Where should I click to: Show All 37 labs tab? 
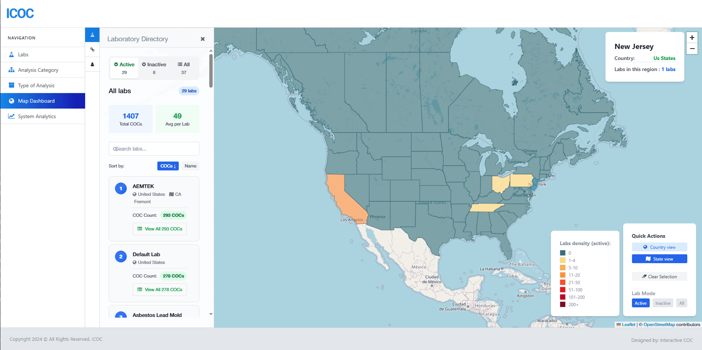(x=184, y=68)
